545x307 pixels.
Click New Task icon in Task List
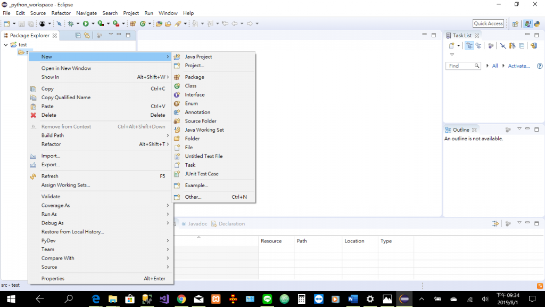coord(451,46)
